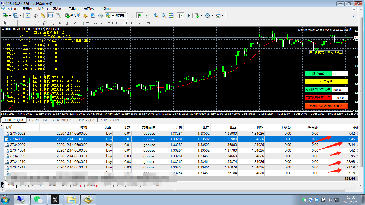Switch timeframe to M1
Screen dimensions: 365x205
tap(88, 23)
